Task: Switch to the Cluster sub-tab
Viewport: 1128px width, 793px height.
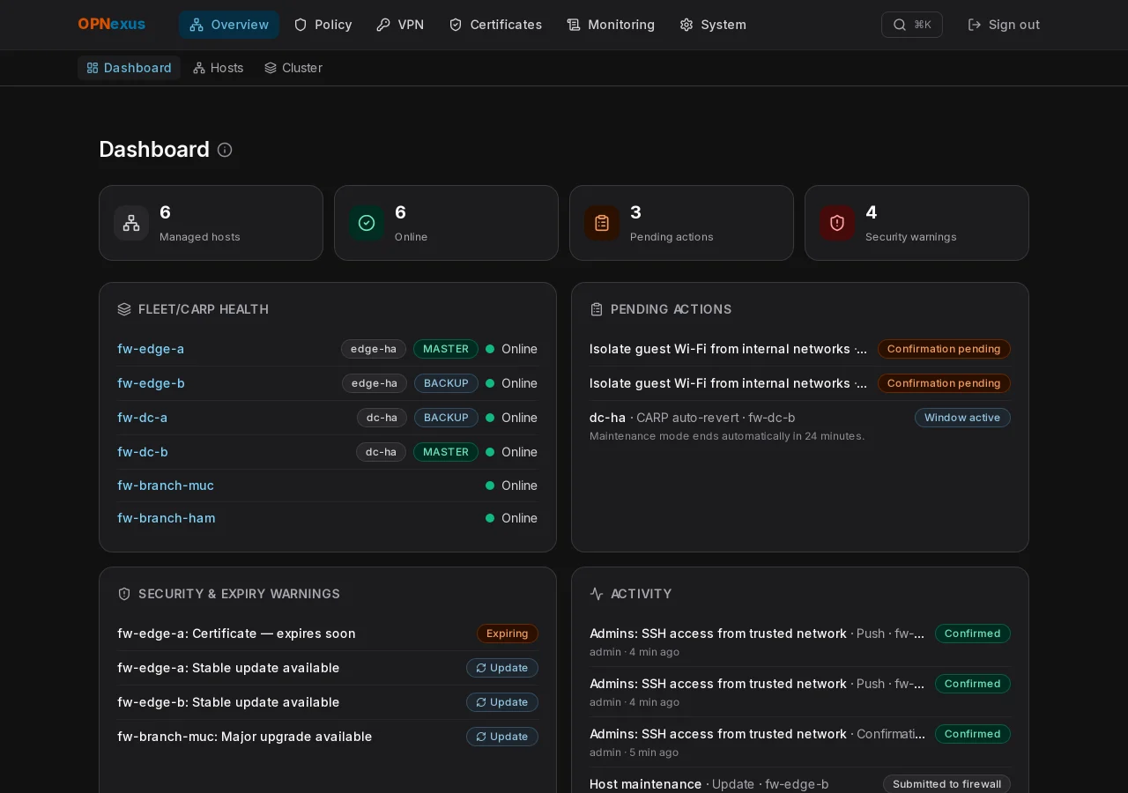Action: coord(293,68)
